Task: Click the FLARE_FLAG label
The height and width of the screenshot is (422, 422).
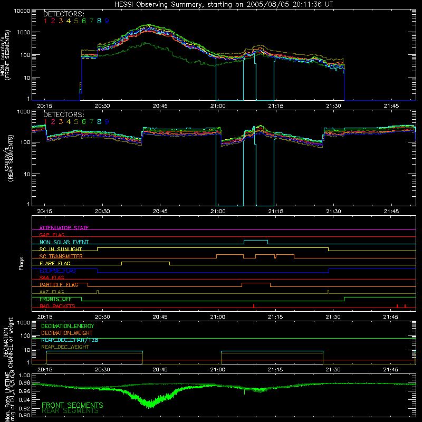Action: point(55,263)
